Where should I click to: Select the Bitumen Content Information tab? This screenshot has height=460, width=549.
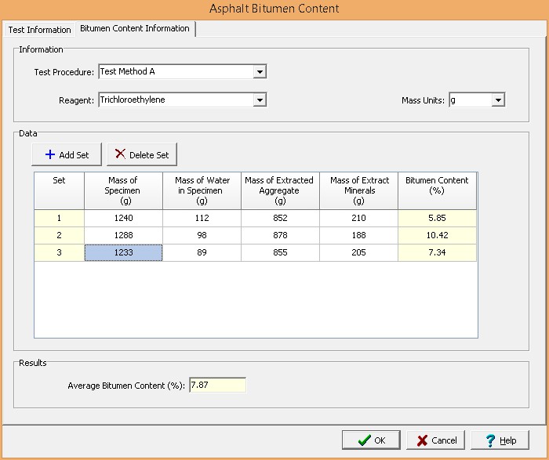point(135,29)
